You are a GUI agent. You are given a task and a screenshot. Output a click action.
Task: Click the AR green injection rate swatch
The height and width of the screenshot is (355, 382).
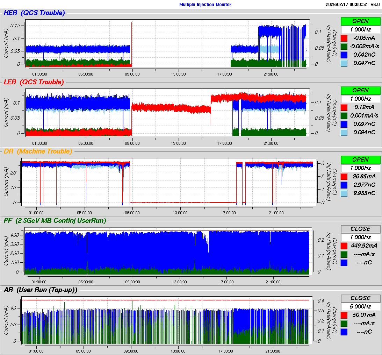coord(344,323)
